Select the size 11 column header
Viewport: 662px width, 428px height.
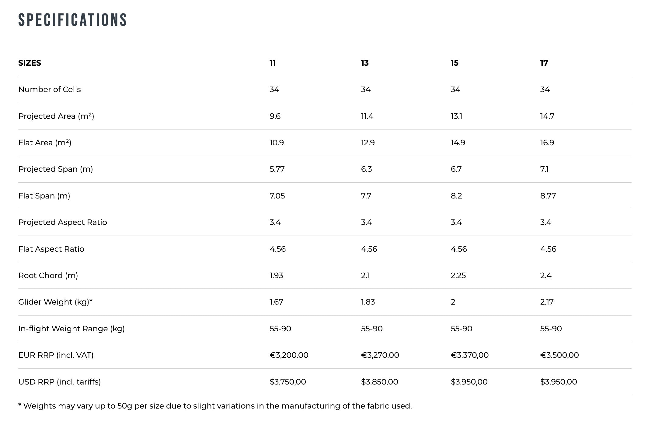pyautogui.click(x=273, y=63)
